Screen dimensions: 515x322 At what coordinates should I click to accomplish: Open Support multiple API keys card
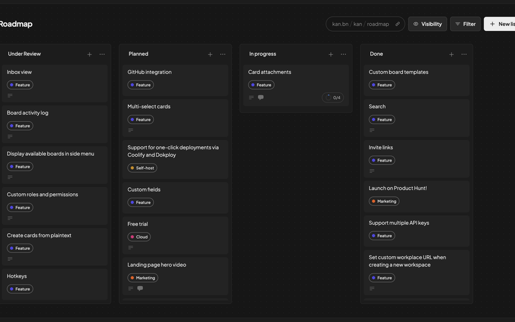[417, 231]
